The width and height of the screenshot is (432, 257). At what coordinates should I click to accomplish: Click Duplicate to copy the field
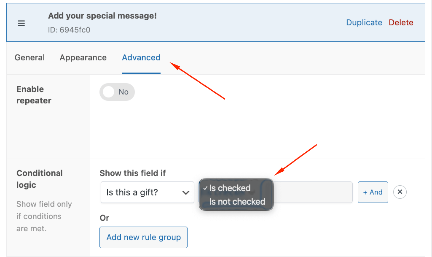pos(364,22)
